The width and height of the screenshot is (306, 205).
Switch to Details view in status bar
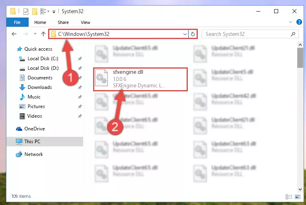click(289, 197)
